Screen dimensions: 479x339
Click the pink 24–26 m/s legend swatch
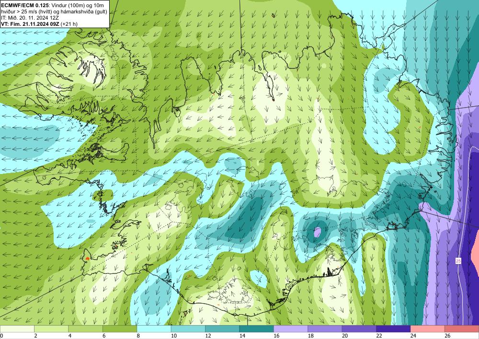(428, 328)
